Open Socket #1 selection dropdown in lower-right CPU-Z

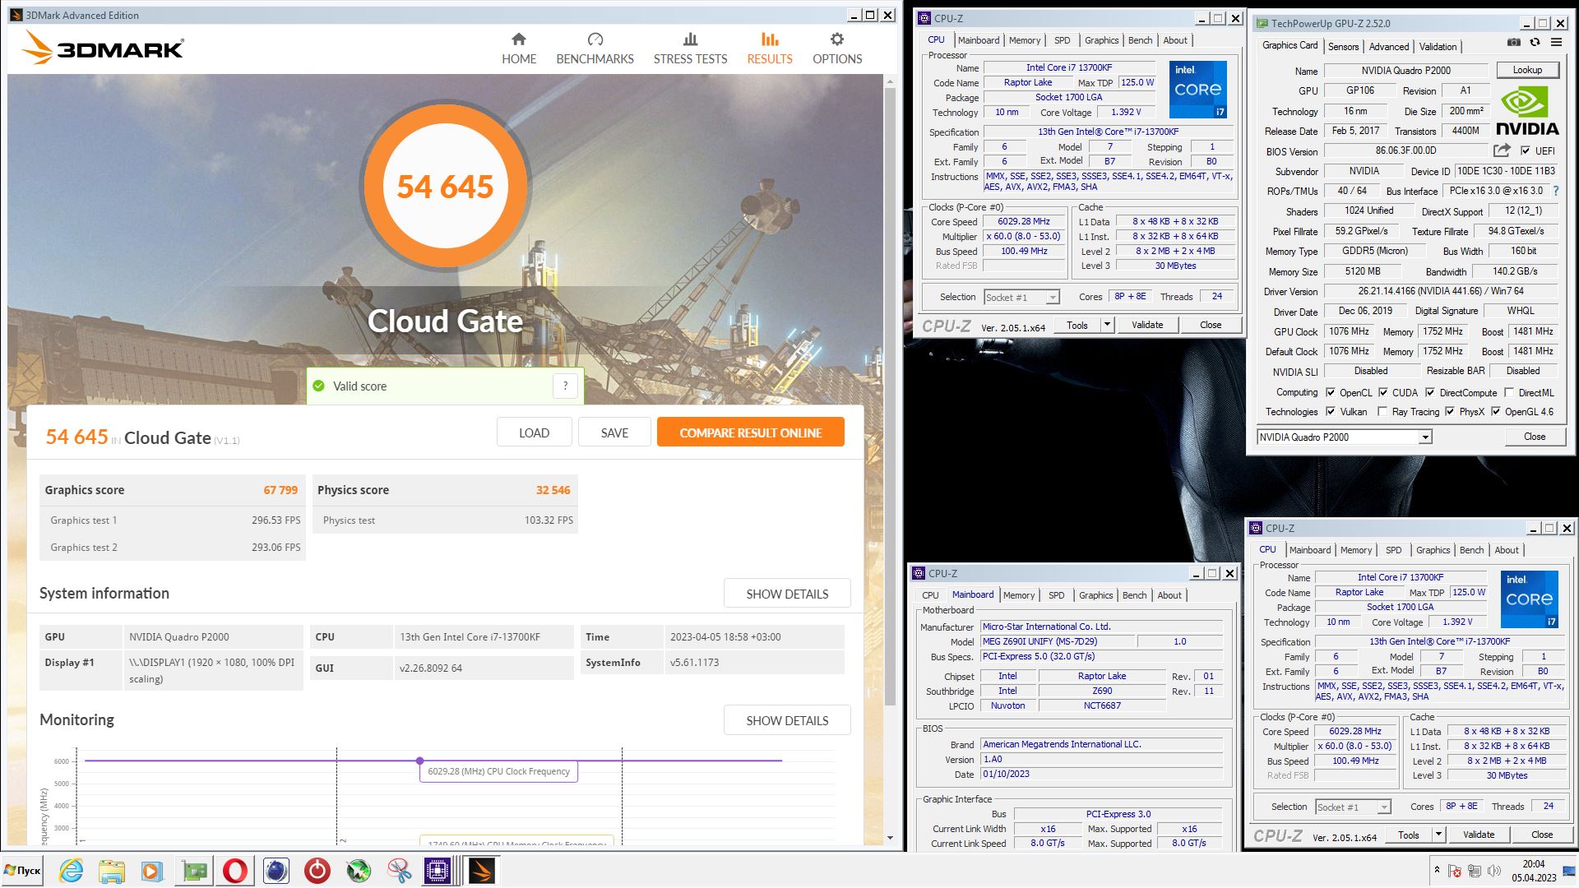pos(1353,807)
